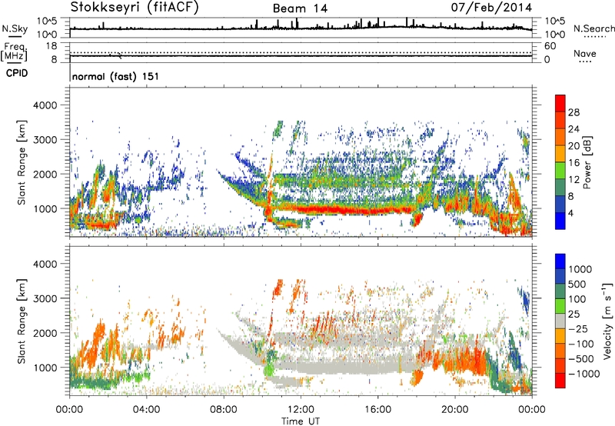The image size is (615, 426).
Task: Click the 16:00 time tick label
Action: (377, 410)
